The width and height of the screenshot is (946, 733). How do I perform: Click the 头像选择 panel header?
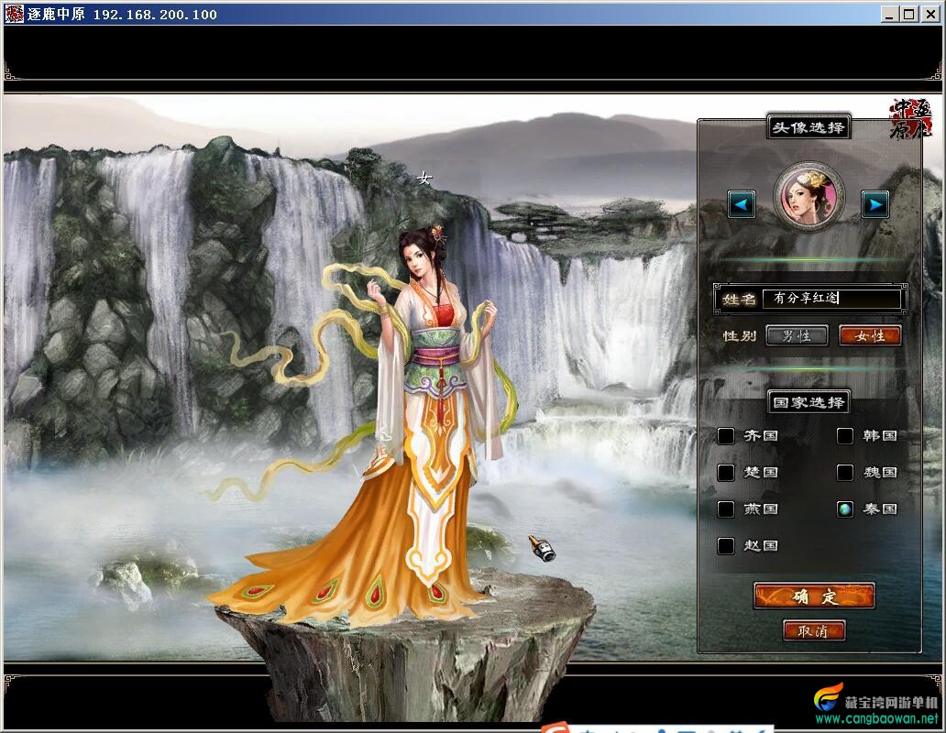pos(808,127)
